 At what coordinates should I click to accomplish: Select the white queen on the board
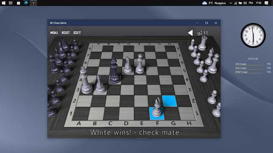(140, 64)
